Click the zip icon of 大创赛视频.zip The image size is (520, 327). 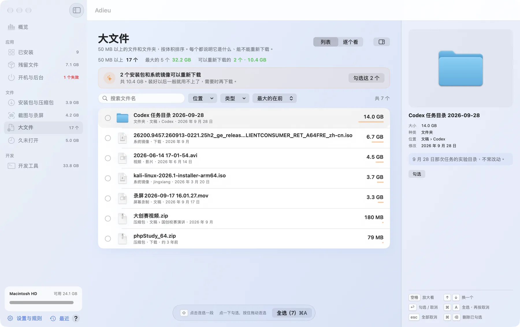[x=122, y=218]
